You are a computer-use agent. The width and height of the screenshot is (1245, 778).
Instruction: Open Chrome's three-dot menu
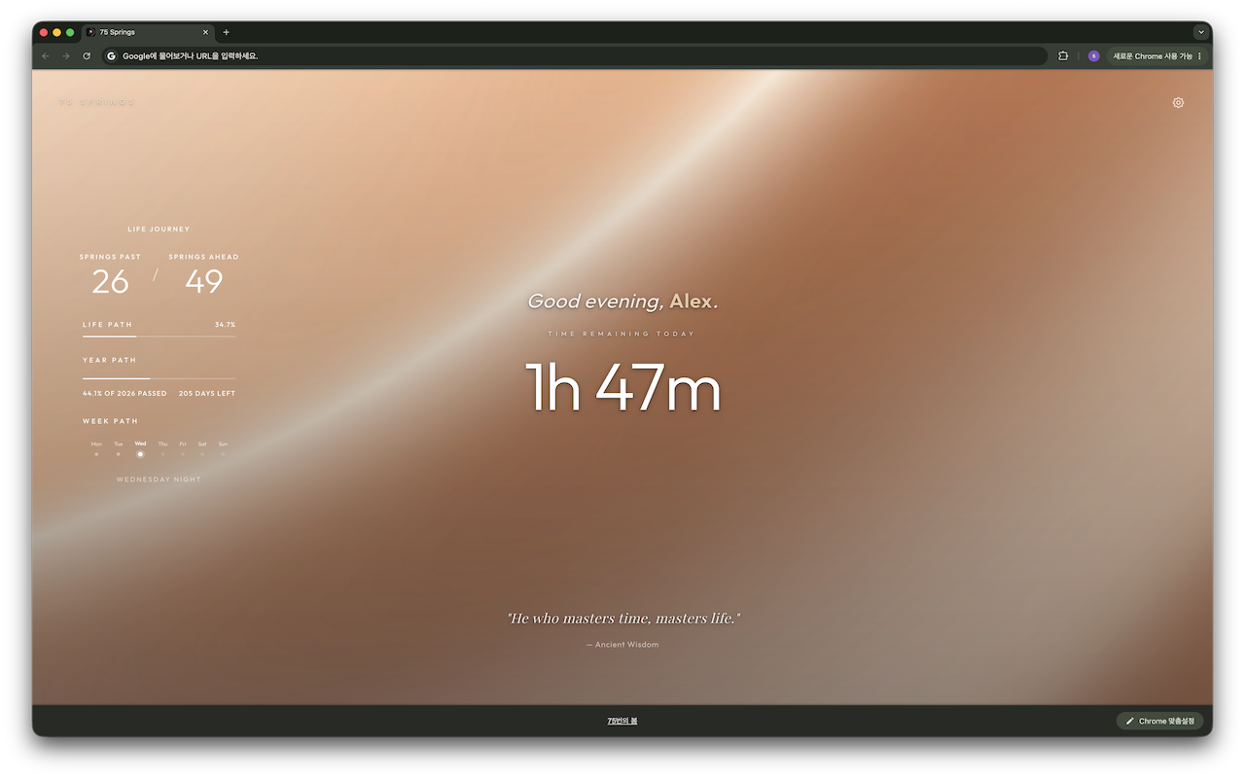1199,56
